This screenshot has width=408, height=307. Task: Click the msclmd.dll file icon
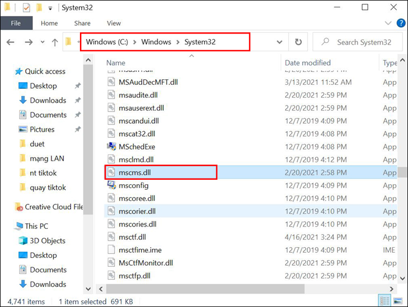click(x=111, y=160)
